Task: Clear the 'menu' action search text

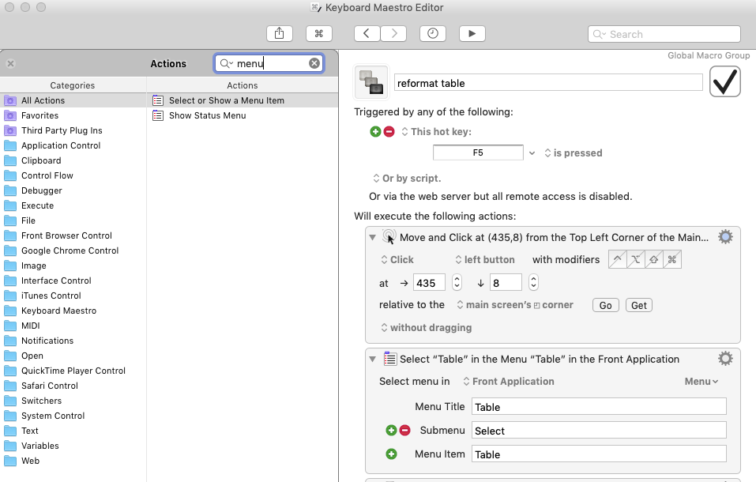Action: click(314, 63)
